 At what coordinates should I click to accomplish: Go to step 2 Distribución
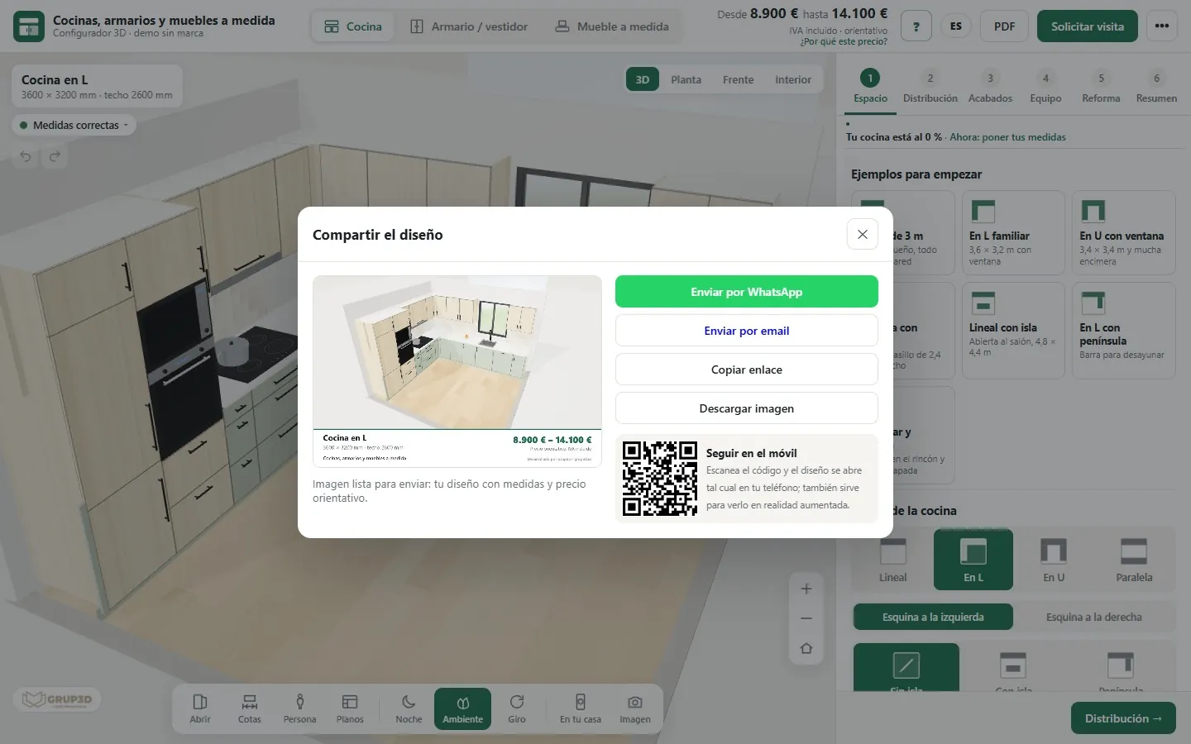coord(930,87)
